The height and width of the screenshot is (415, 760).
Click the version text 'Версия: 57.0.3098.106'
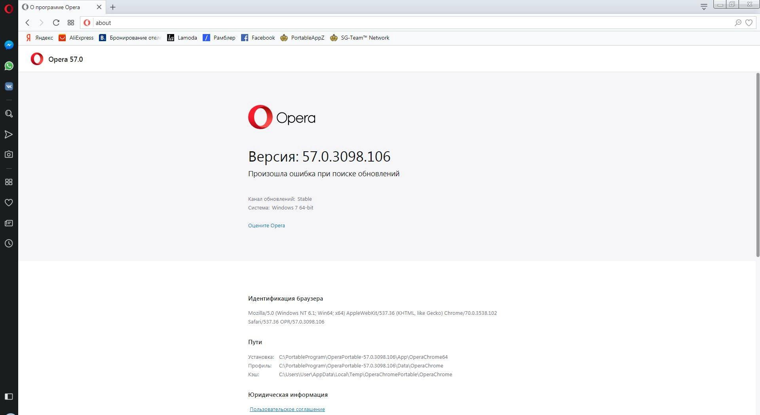pos(319,156)
